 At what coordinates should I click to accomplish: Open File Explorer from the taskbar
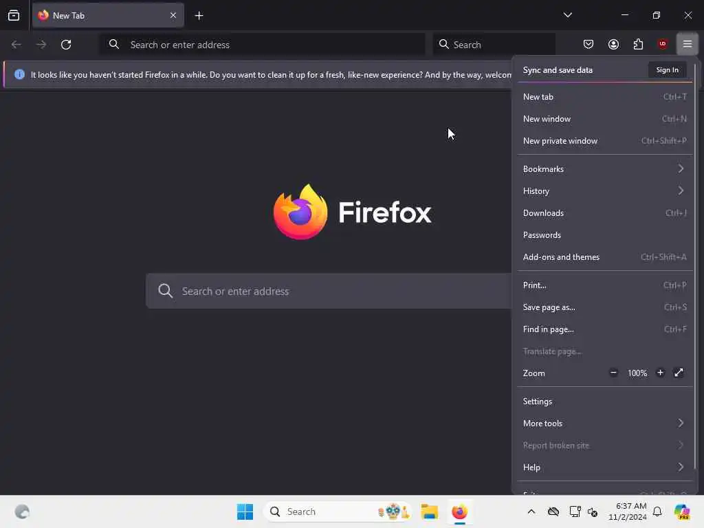pos(429,511)
